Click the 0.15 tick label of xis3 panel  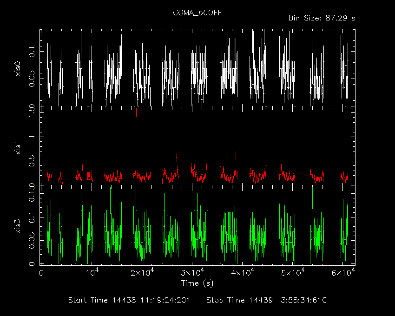[32, 193]
